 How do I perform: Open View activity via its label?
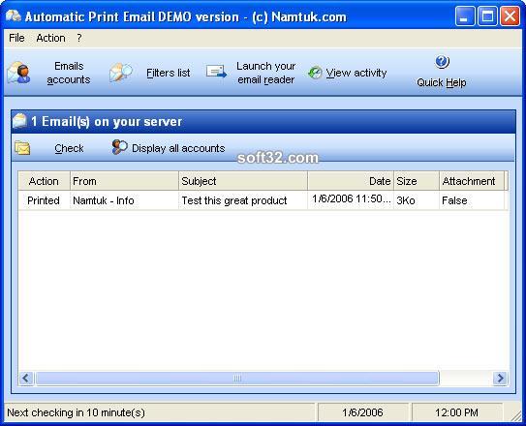[356, 73]
